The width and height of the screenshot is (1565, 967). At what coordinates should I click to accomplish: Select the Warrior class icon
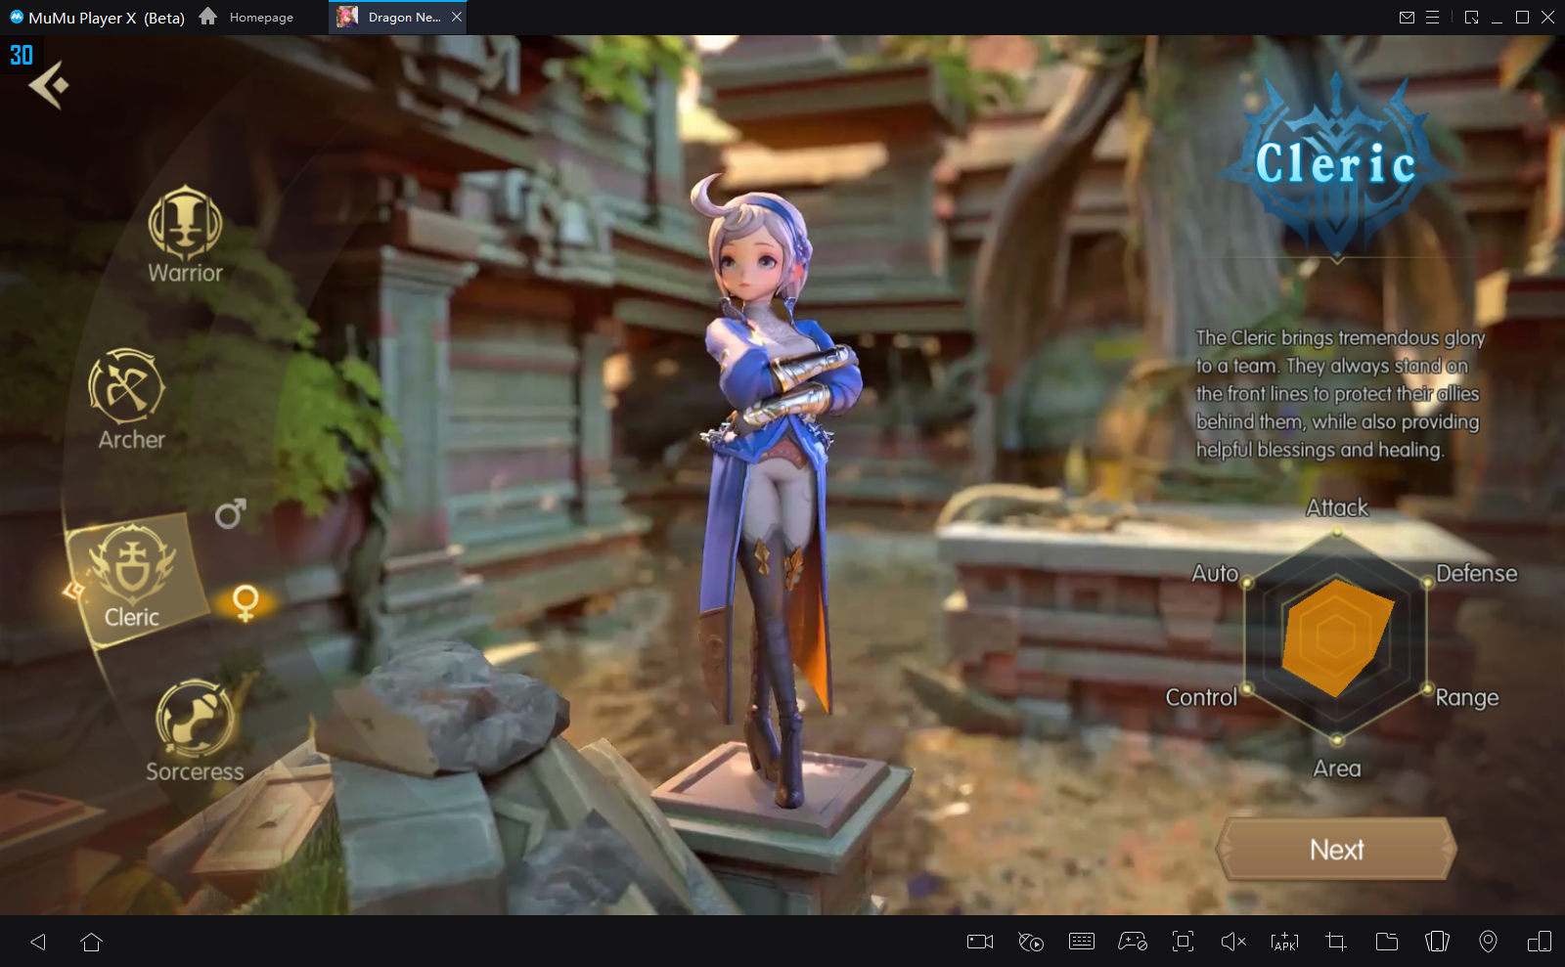185,224
